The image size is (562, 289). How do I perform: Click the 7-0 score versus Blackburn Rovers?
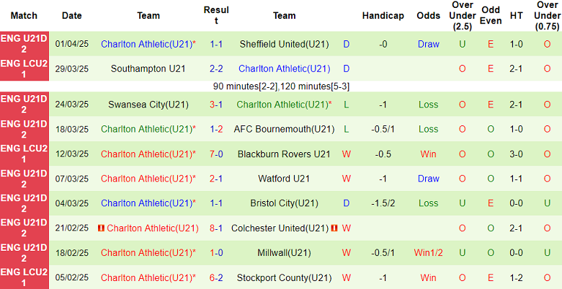click(216, 154)
